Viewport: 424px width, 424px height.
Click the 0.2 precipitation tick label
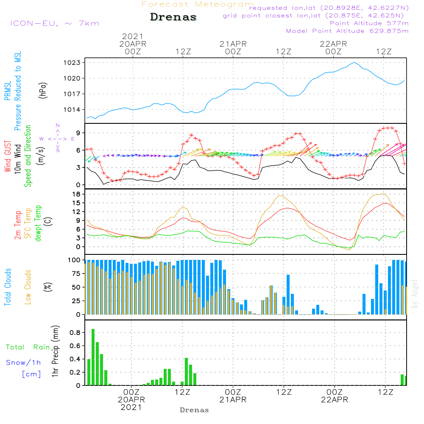[x=75, y=372]
